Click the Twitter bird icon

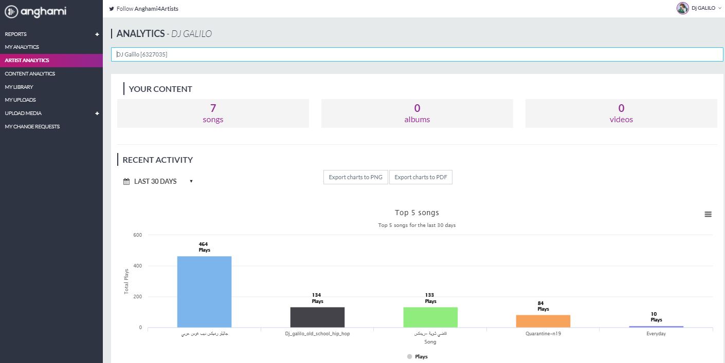click(x=112, y=9)
